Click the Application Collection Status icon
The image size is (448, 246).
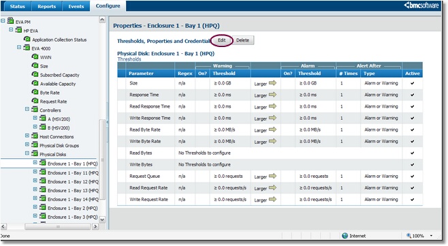coord(27,39)
